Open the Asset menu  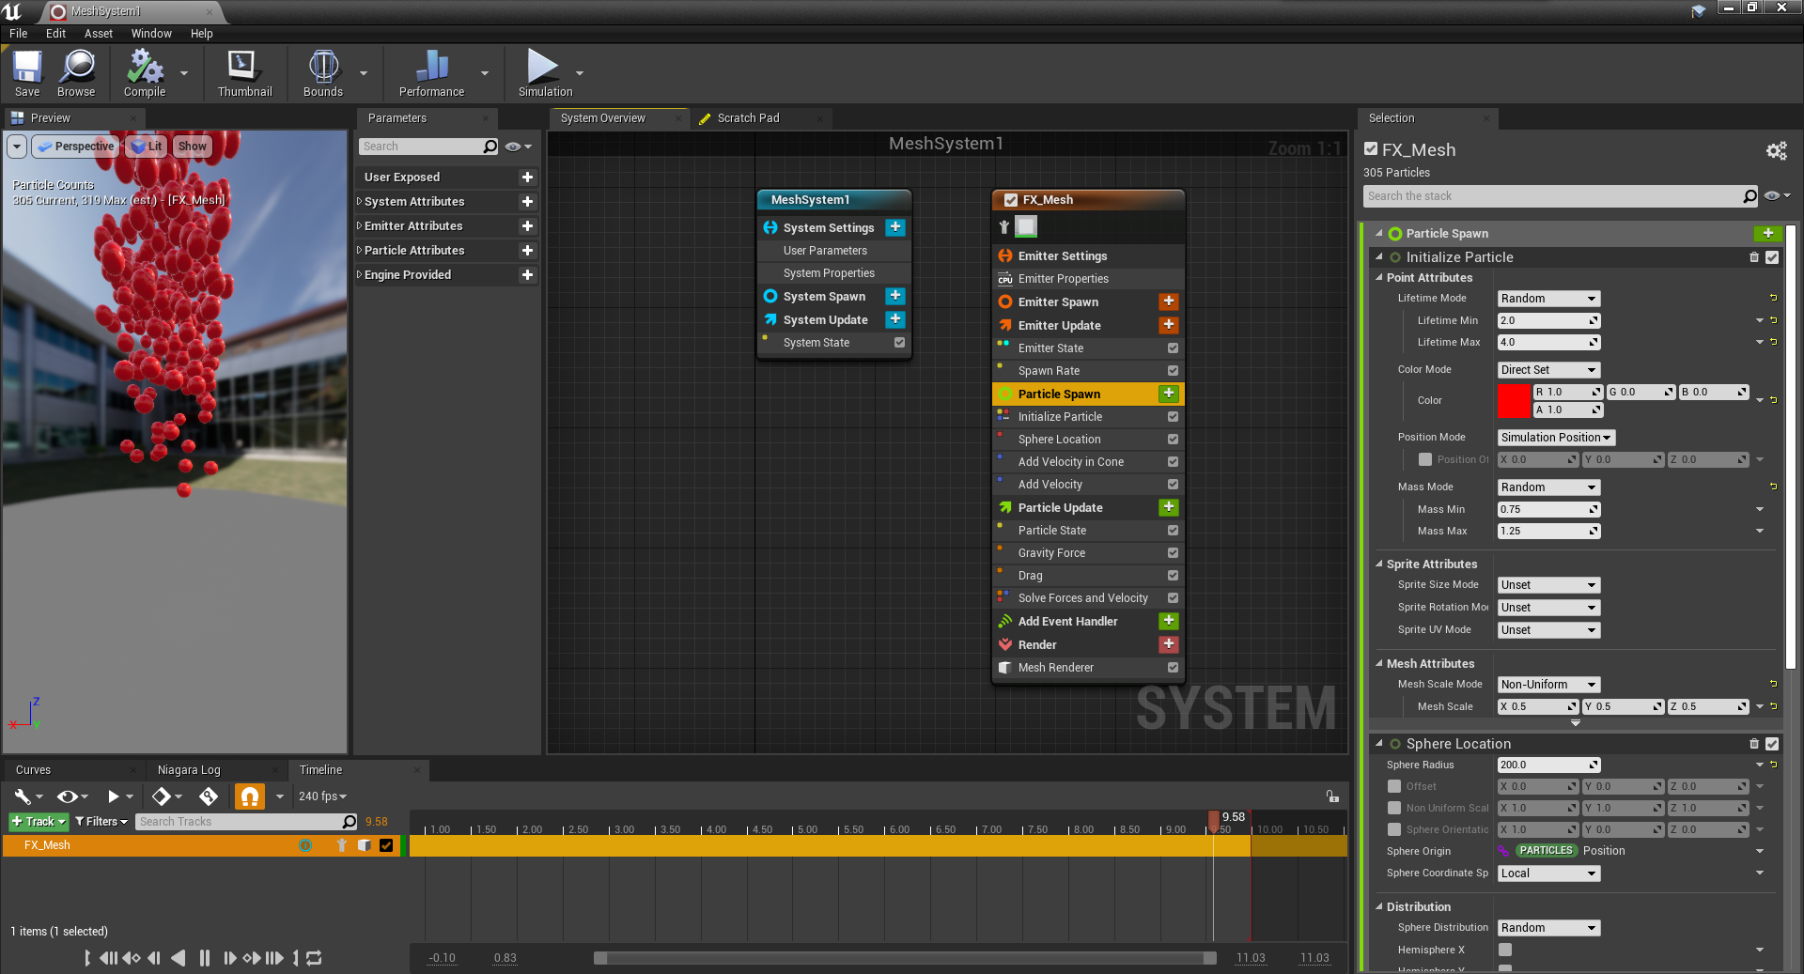[x=98, y=33]
